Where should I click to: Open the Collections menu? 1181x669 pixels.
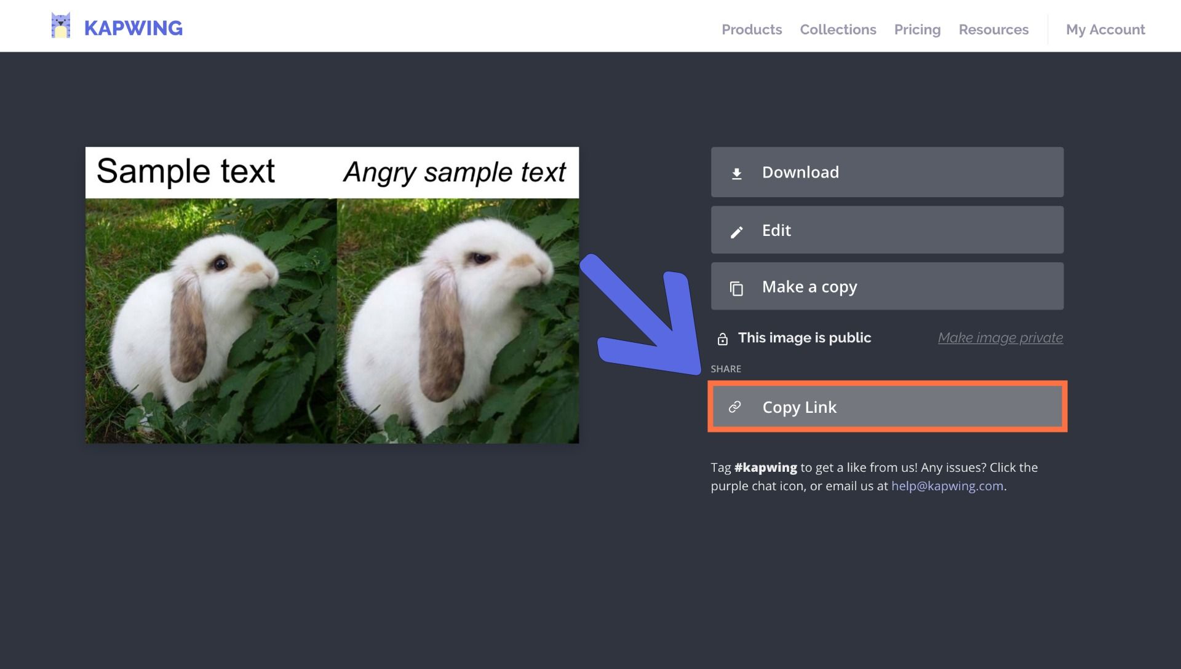tap(838, 29)
